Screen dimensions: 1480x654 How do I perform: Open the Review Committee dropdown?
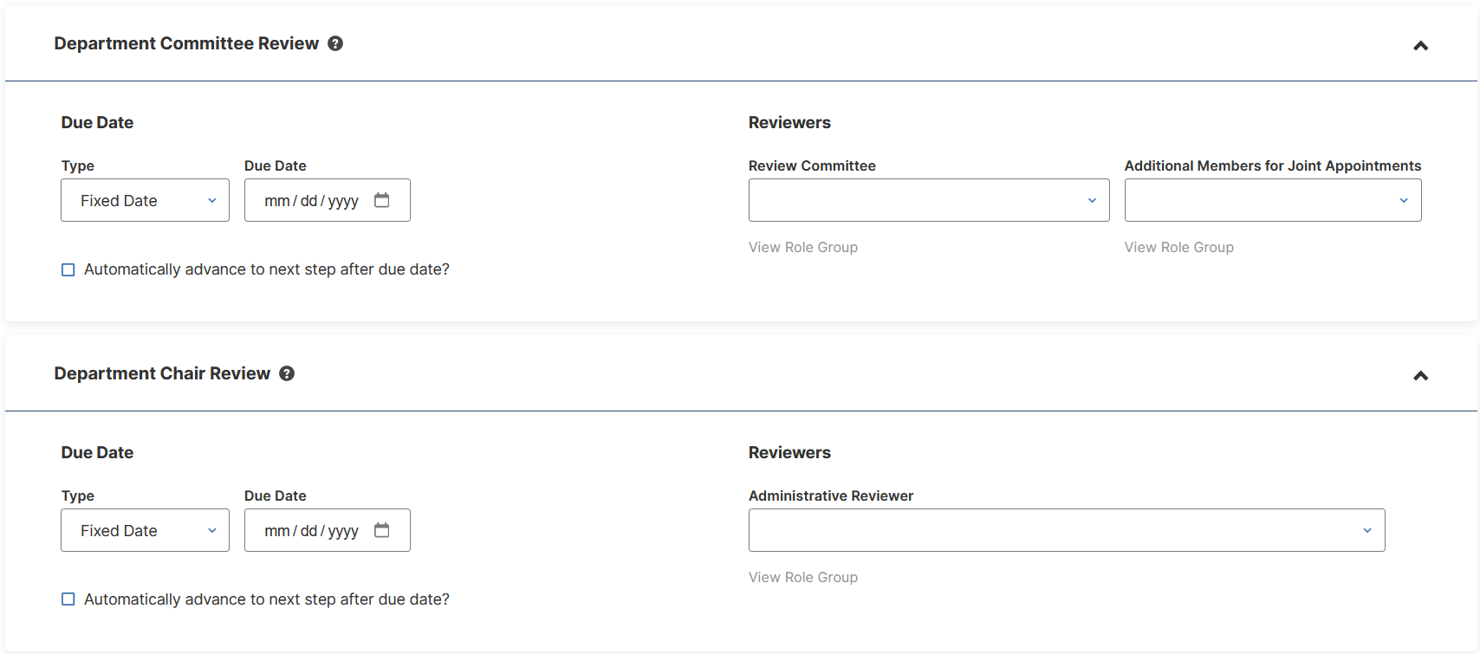click(929, 200)
